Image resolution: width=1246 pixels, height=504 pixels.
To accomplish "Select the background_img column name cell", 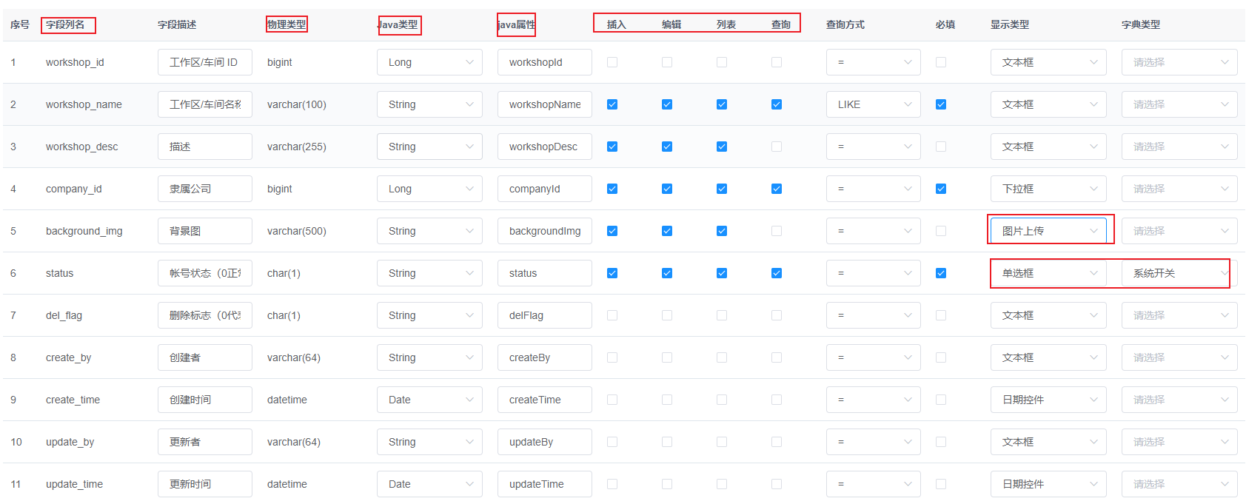I will 84,231.
